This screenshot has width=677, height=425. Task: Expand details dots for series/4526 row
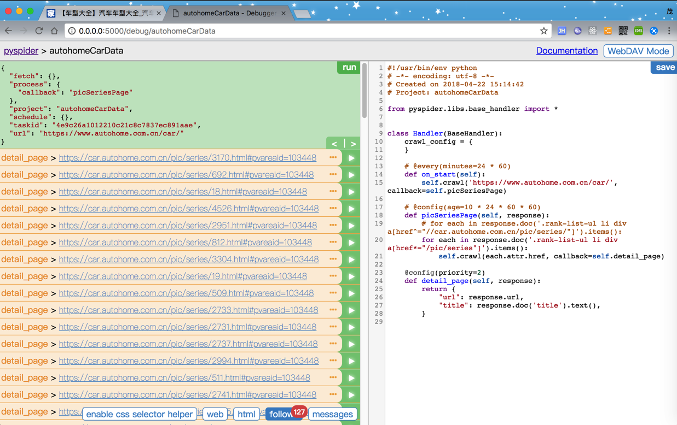pyautogui.click(x=333, y=209)
